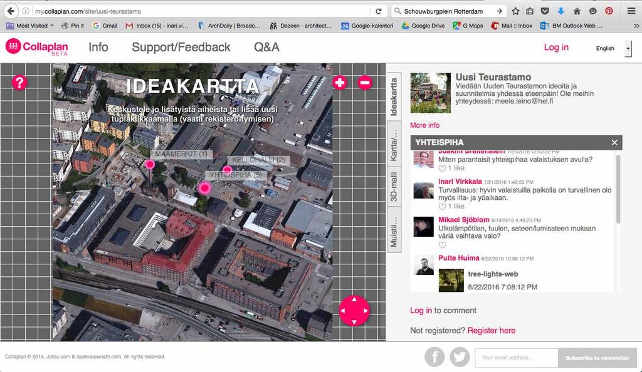Image resolution: width=642 pixels, height=372 pixels.
Task: Open the Dezeen bookmark
Action: click(x=301, y=25)
